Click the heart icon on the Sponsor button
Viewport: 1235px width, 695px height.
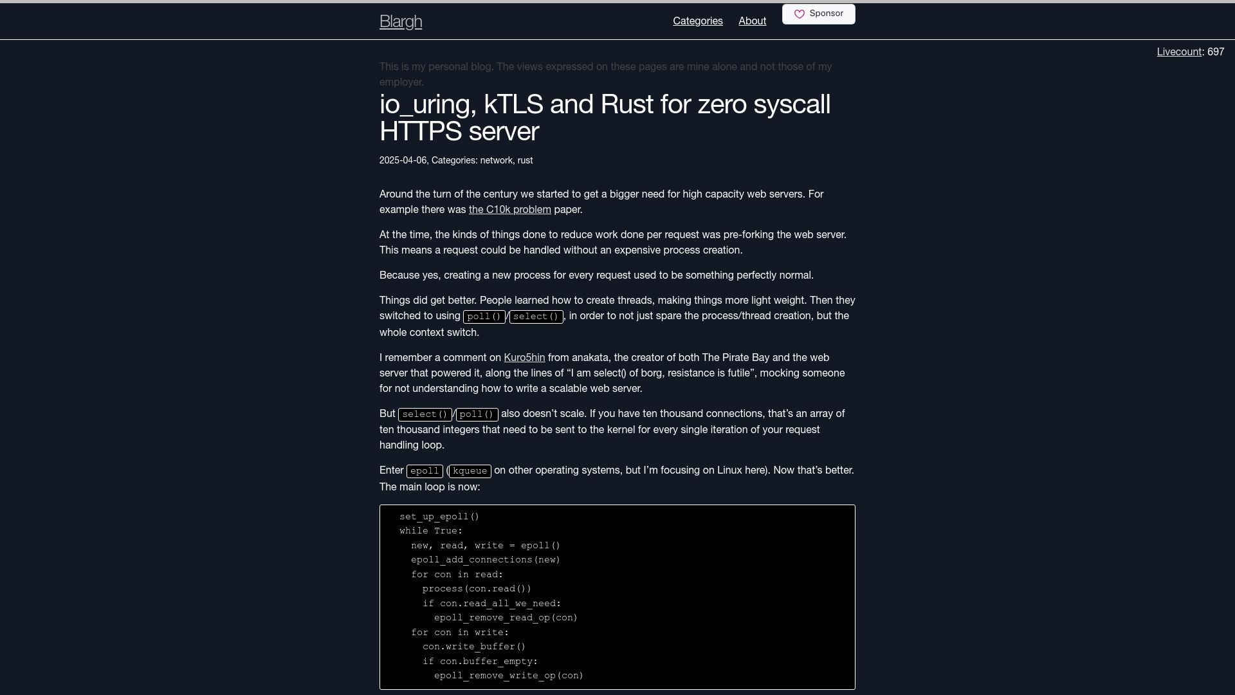point(800,14)
